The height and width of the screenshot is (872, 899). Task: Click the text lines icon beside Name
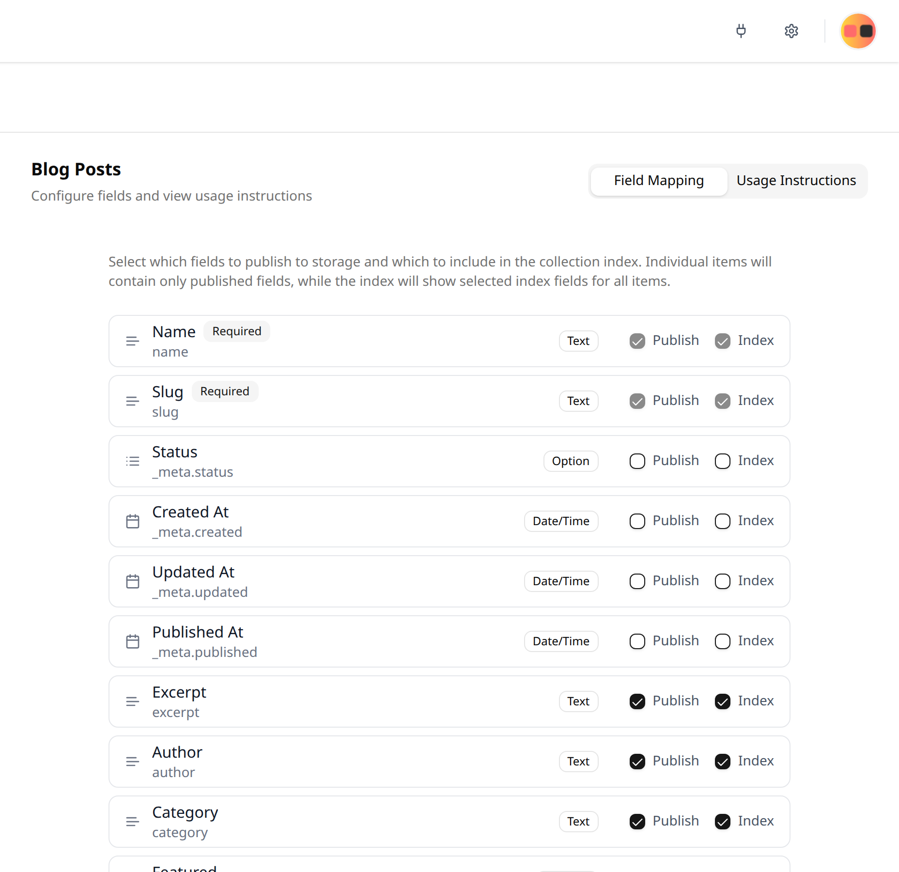[x=132, y=341]
